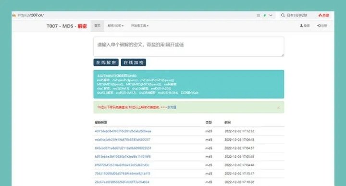Viewport: 346px width, 186px height.
Task: Click the 在线解密 button
Action: [106, 62]
